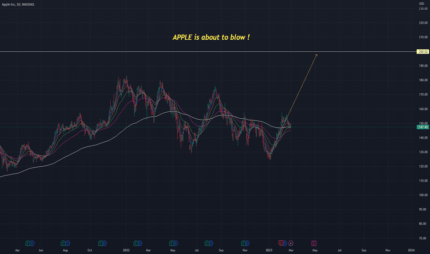
Task: Click the 130.00 price axis label
Action: pyautogui.click(x=423, y=152)
